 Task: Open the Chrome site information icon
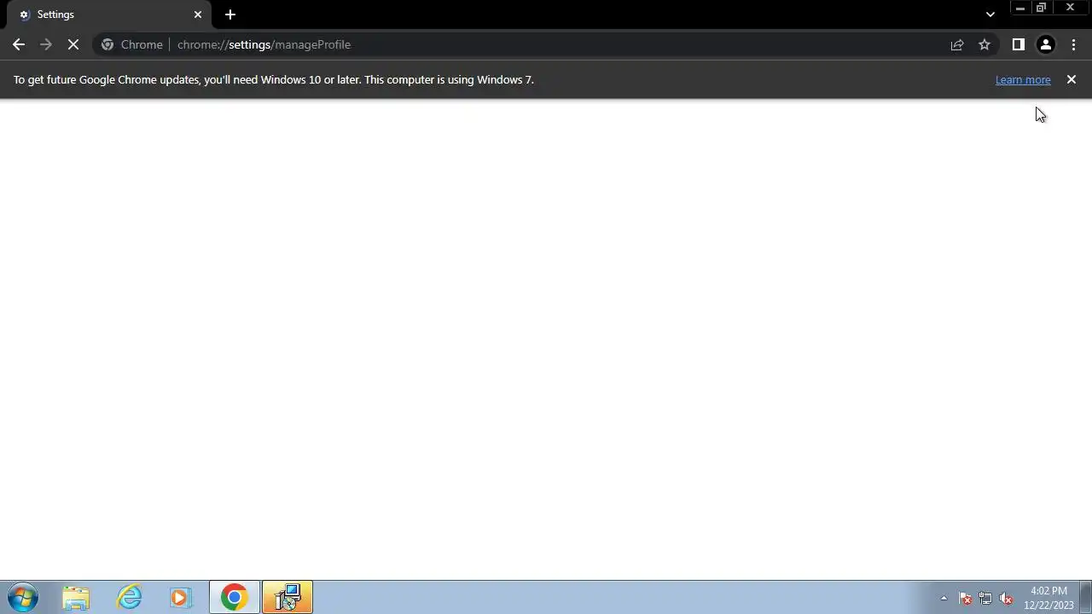tap(107, 44)
